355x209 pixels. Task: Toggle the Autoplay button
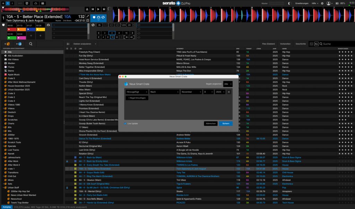(x=7, y=207)
